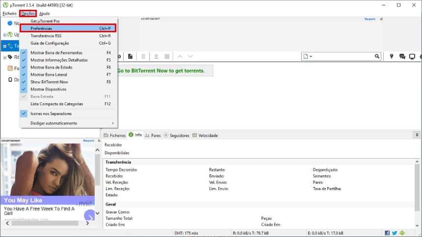
Task: Click the stop torrent square icon
Action: (x=167, y=56)
